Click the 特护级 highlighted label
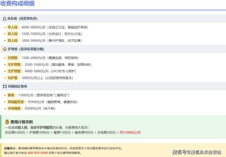 [13, 78]
